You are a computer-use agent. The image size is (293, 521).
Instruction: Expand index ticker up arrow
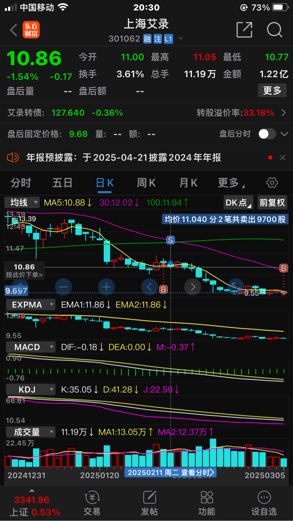coord(32,490)
